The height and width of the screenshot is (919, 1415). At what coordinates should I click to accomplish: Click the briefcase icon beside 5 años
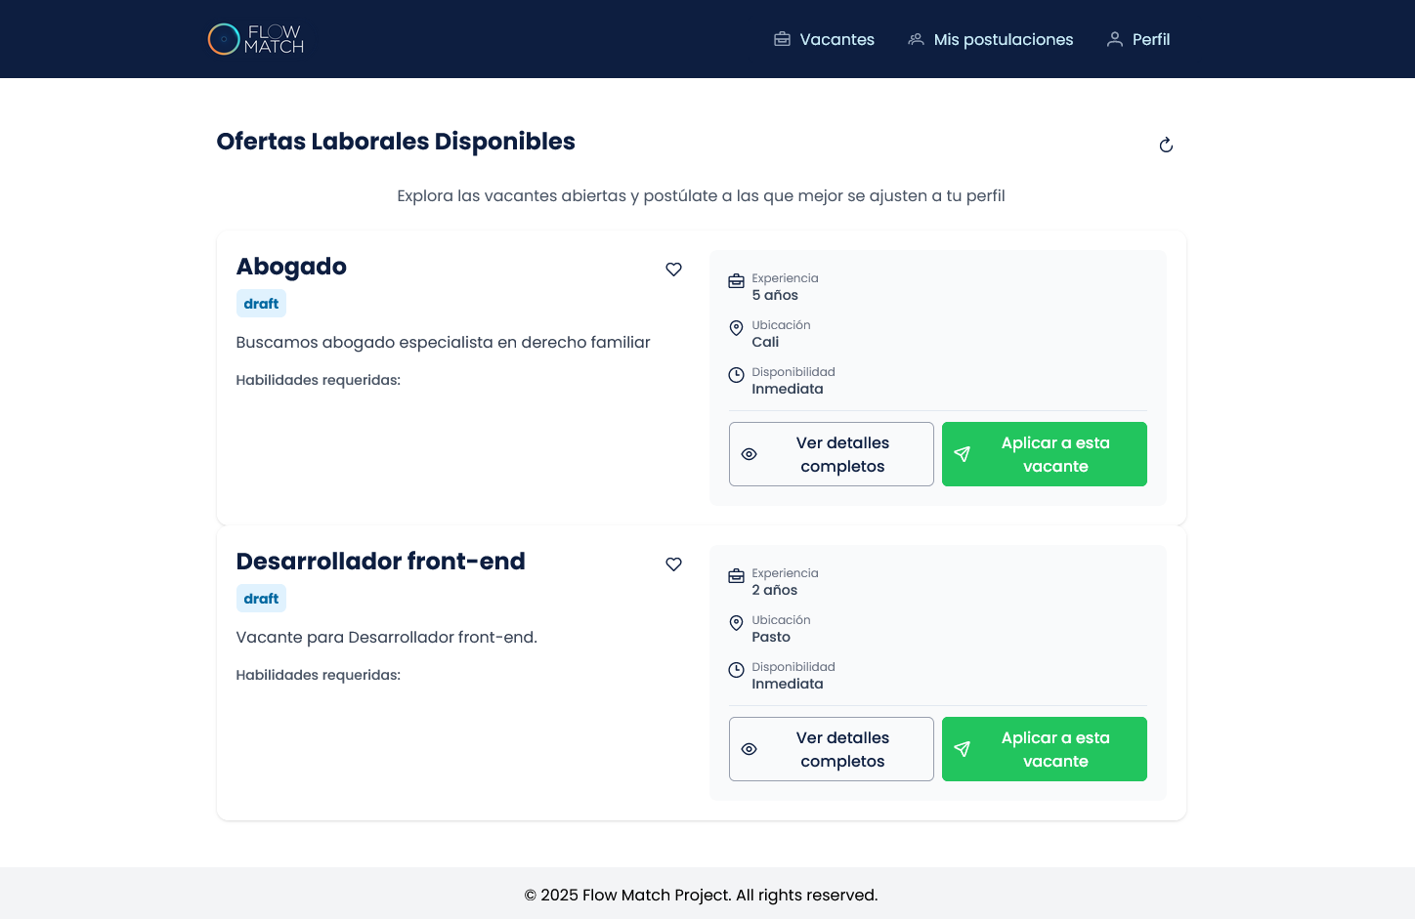[736, 281]
